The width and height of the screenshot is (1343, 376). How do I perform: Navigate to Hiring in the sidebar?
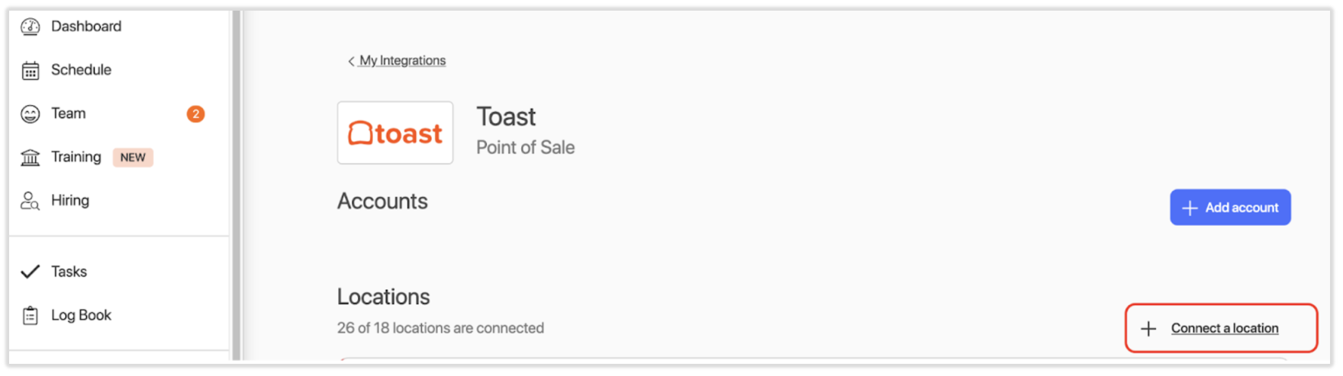pyautogui.click(x=70, y=201)
